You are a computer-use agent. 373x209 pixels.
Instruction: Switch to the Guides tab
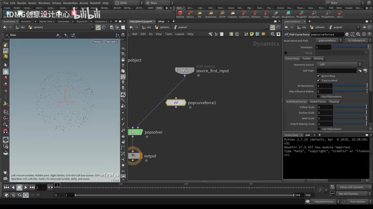(306, 58)
